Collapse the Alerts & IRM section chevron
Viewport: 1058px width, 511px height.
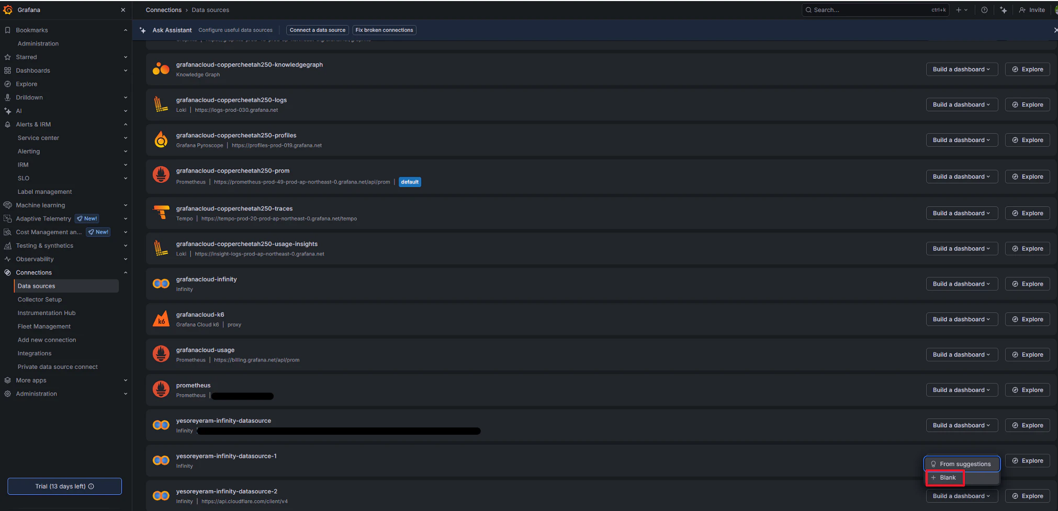(x=126, y=124)
